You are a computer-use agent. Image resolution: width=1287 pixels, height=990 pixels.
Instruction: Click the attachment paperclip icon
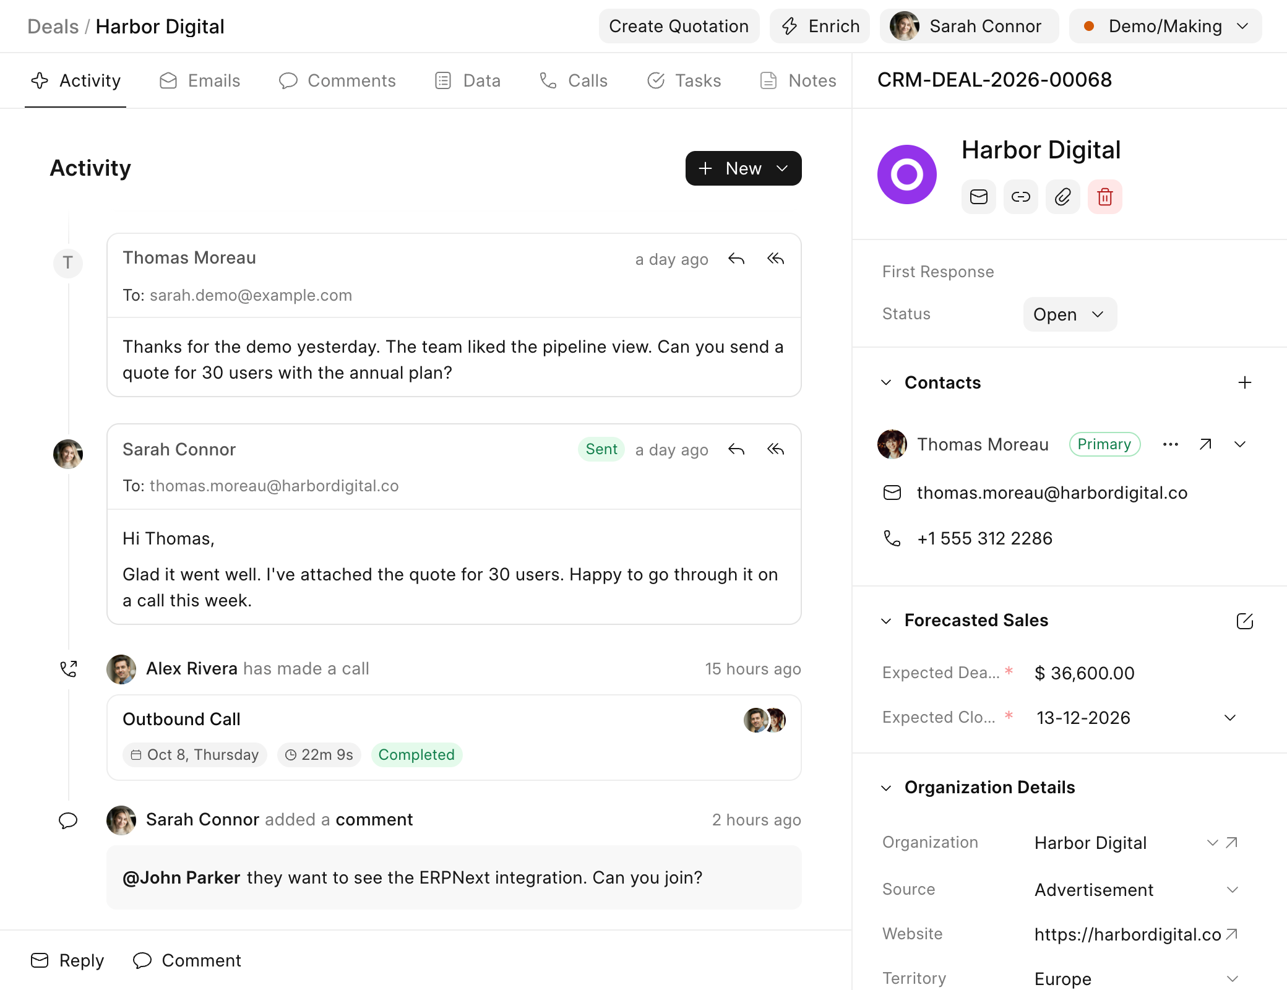coord(1062,197)
